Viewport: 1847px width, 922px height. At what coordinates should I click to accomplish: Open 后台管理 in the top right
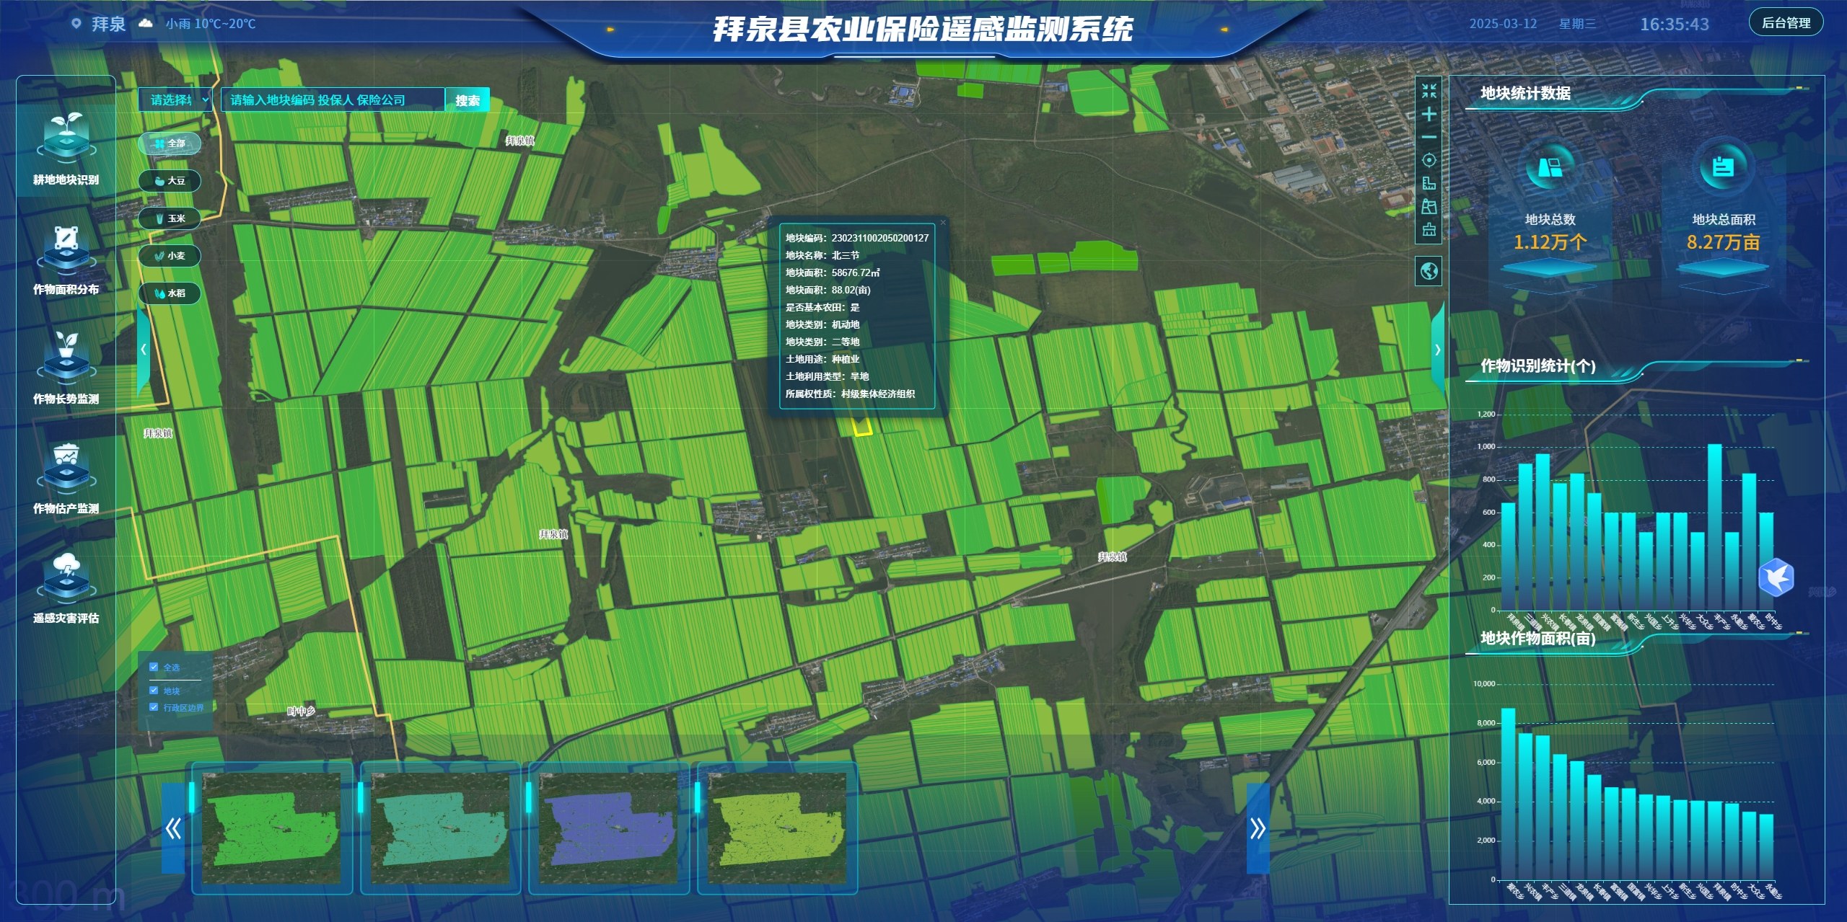[x=1786, y=23]
